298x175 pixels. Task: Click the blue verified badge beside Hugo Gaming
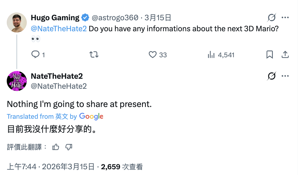click(x=85, y=18)
